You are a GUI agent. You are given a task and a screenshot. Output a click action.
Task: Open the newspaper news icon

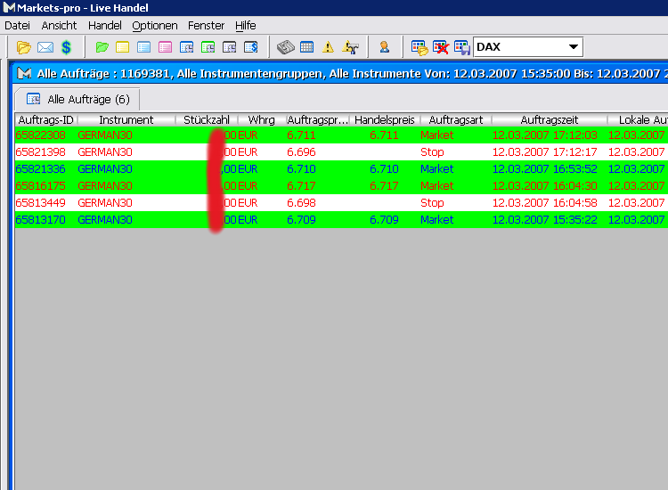(x=285, y=47)
